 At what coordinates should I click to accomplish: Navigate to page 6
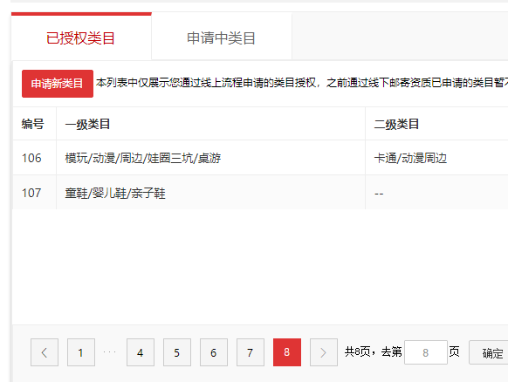(214, 352)
